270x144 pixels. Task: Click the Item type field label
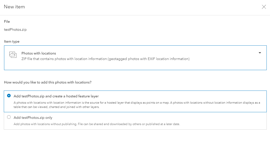[x=12, y=42]
